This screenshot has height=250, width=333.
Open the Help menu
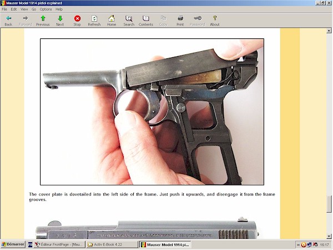tap(59, 9)
